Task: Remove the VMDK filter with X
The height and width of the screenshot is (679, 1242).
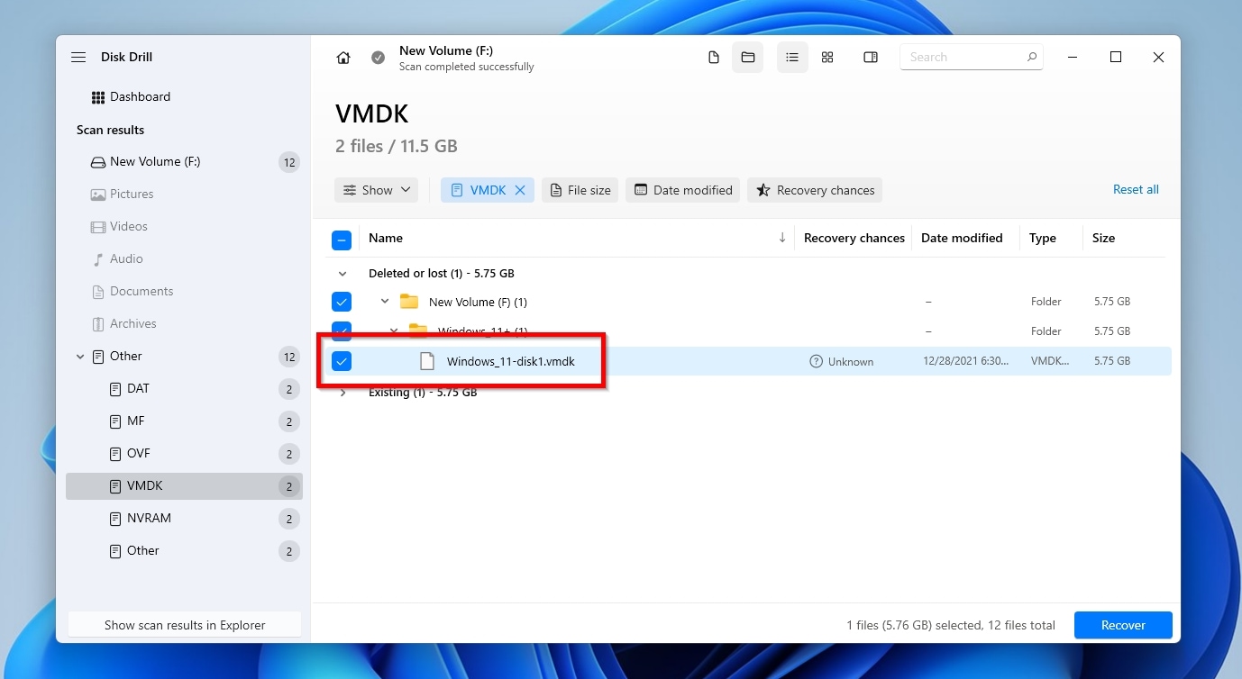Action: point(520,190)
